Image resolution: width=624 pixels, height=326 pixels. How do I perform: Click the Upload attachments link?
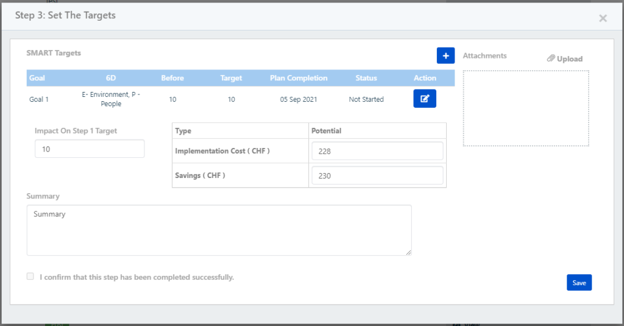click(565, 58)
